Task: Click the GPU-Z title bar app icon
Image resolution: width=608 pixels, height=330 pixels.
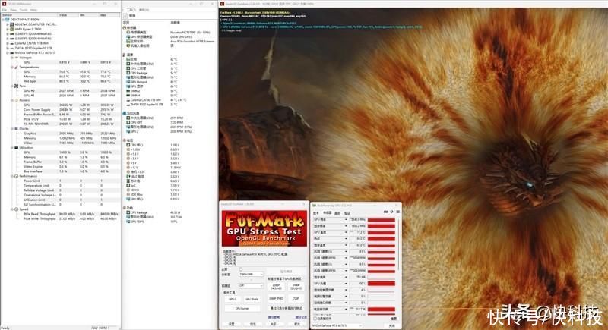Action: [315, 206]
